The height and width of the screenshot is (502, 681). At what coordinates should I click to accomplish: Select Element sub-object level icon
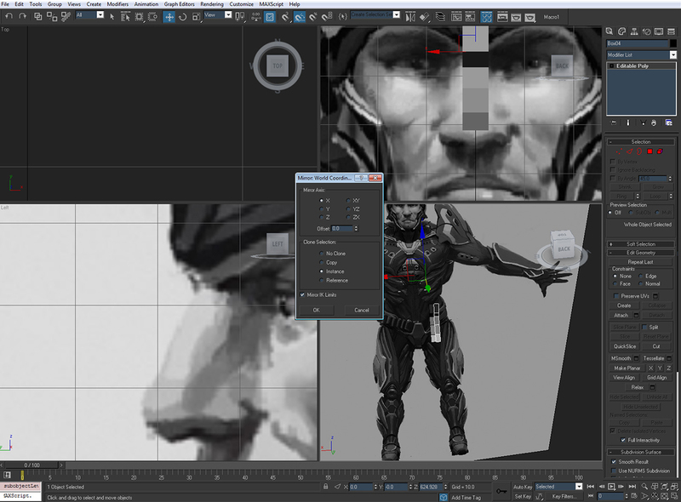coord(661,151)
